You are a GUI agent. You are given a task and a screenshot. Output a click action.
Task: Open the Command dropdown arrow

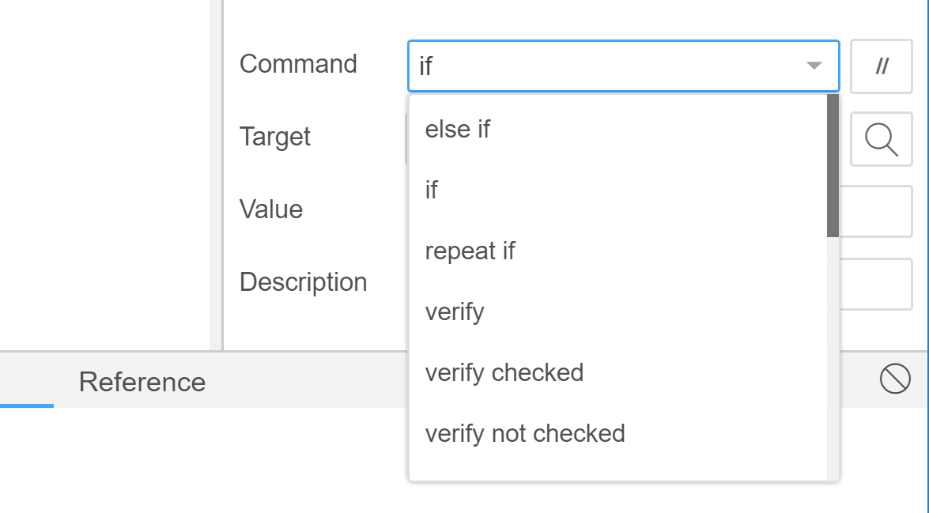tap(814, 66)
